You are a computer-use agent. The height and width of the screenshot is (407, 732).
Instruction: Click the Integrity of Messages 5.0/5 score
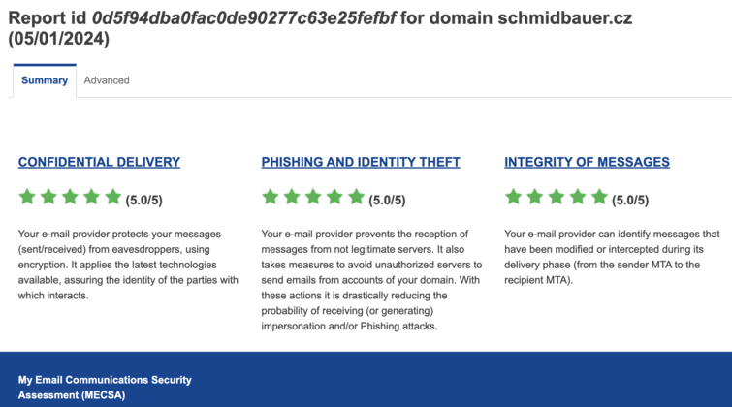[x=630, y=201]
